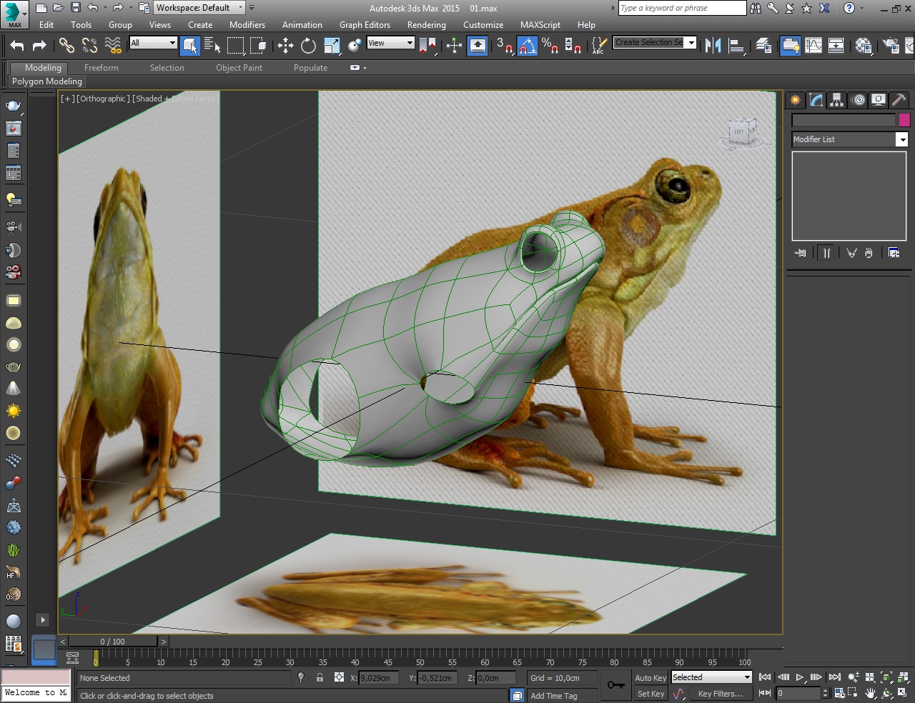This screenshot has width=915, height=703.
Task: Select the Select and Rotate tool
Action: point(308,46)
